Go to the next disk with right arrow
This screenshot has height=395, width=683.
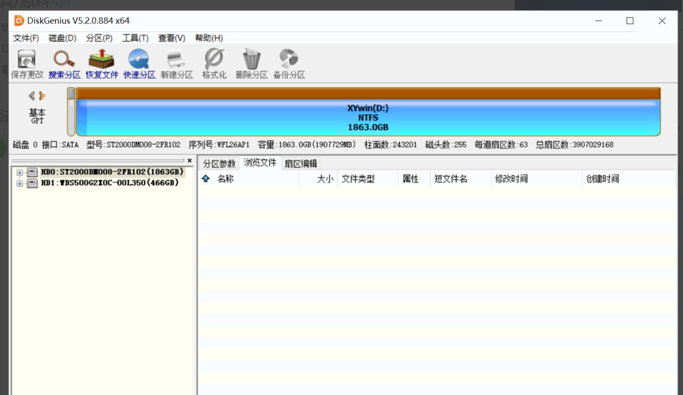tap(42, 96)
